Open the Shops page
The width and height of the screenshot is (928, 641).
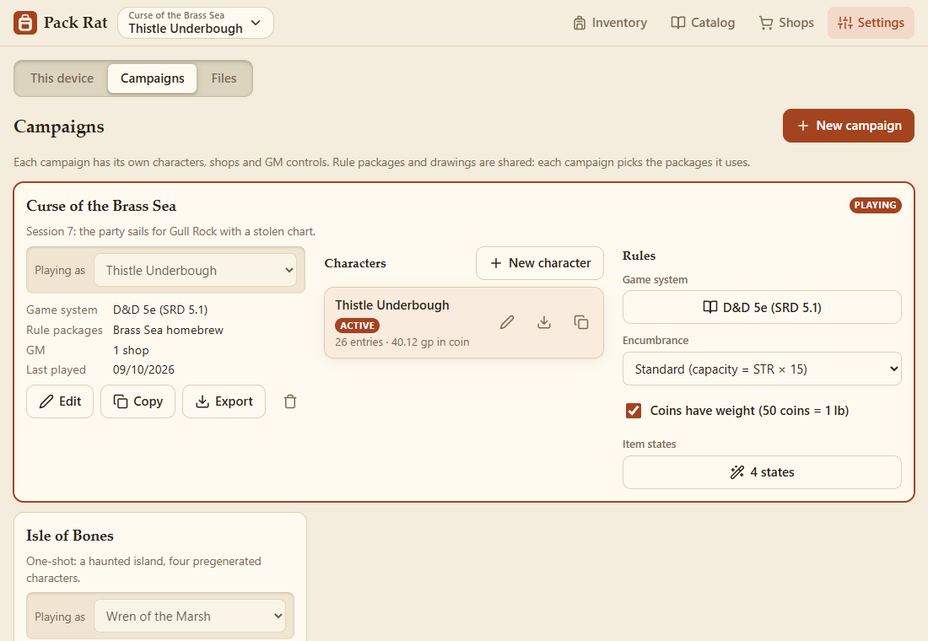pos(786,23)
